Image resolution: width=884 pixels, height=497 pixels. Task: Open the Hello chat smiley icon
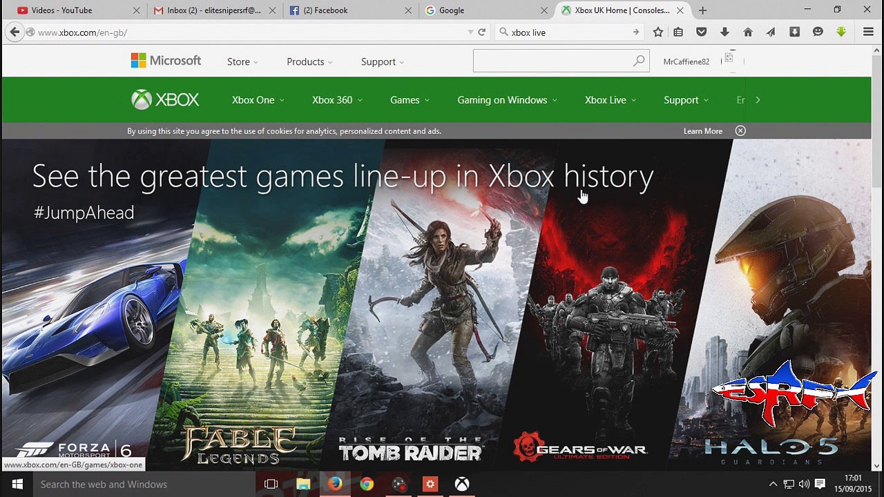(818, 32)
